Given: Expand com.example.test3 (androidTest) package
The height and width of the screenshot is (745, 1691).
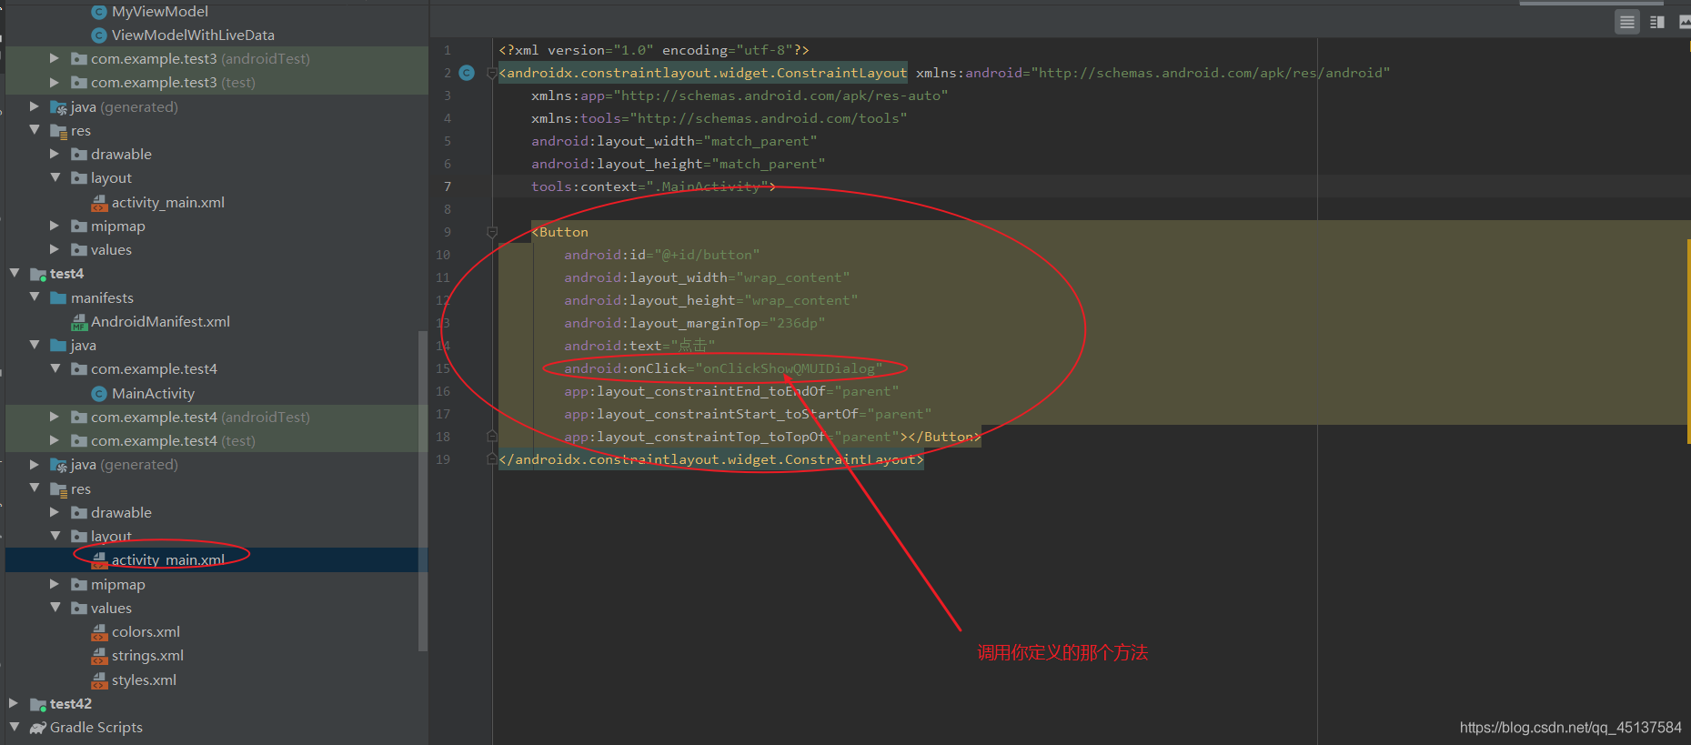Looking at the screenshot, I should [54, 58].
